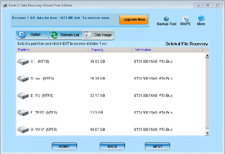Click the orange Upgrade Now button
The height and width of the screenshot is (154, 225).
(x=134, y=19)
